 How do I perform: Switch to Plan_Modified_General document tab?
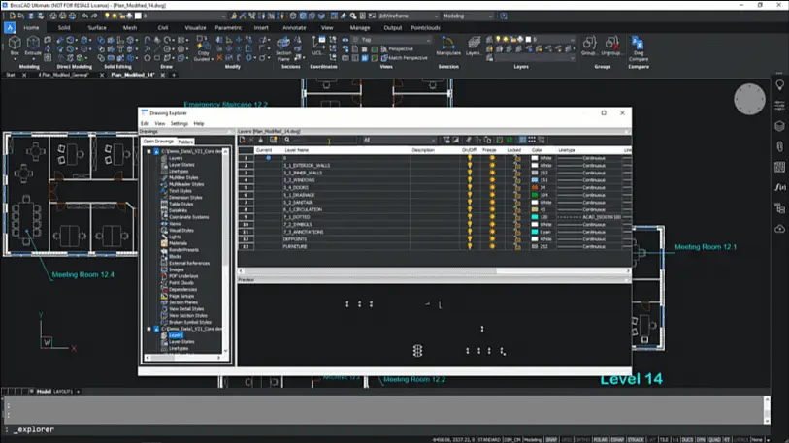coord(64,75)
